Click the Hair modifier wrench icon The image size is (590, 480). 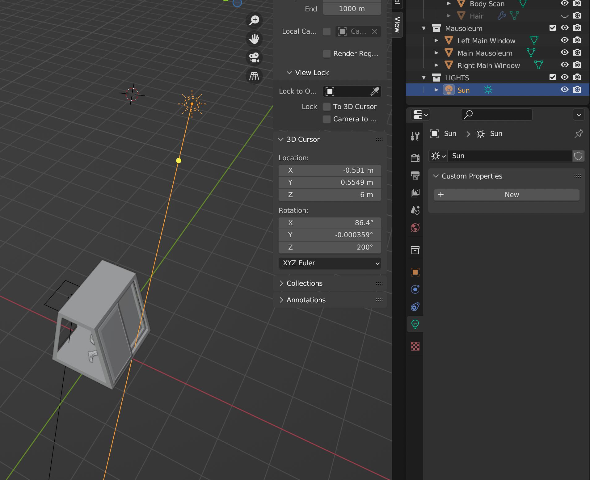tap(502, 16)
